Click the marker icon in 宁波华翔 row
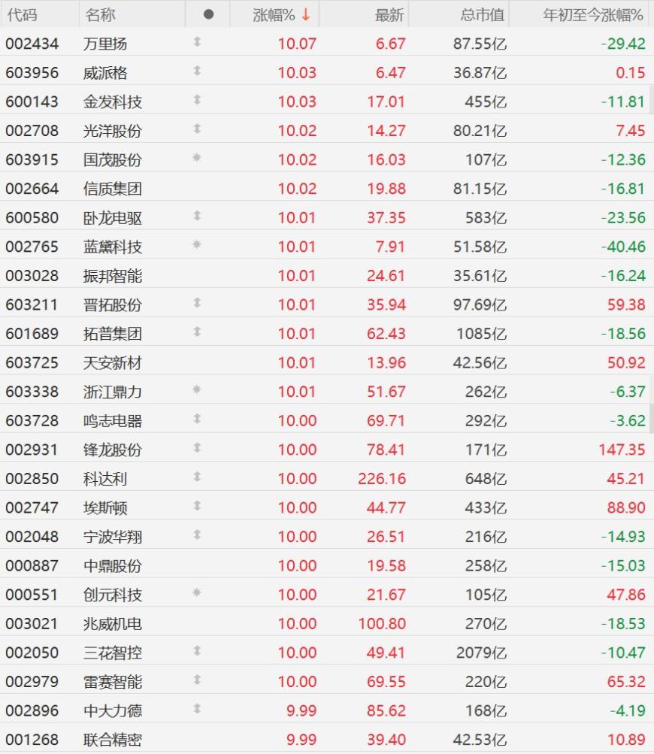Screen dimensions: 654x754 pos(197,534)
